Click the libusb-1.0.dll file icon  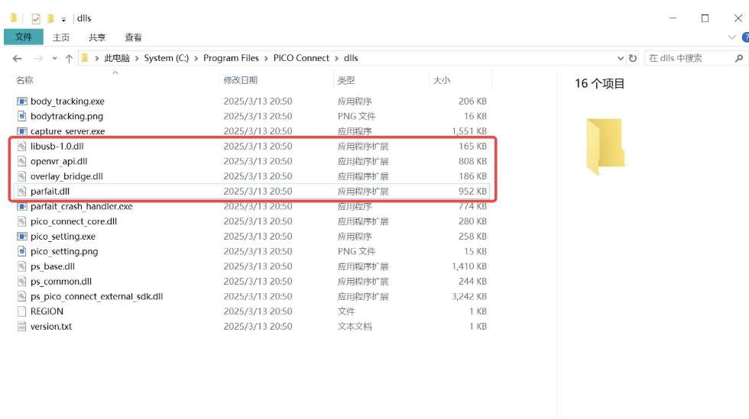(x=21, y=146)
